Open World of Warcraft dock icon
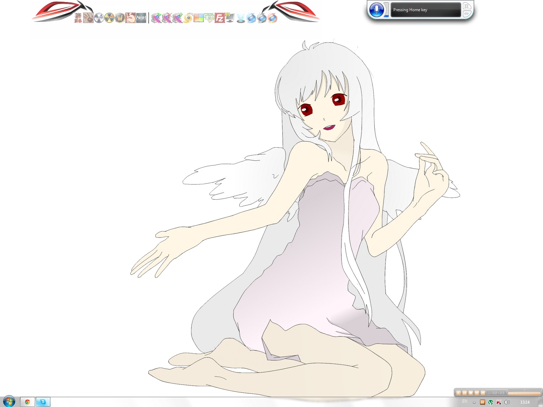 (120, 18)
